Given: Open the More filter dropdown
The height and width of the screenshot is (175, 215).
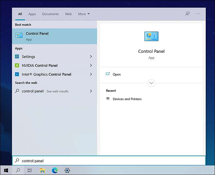Looking at the screenshot, I should point(84,14).
